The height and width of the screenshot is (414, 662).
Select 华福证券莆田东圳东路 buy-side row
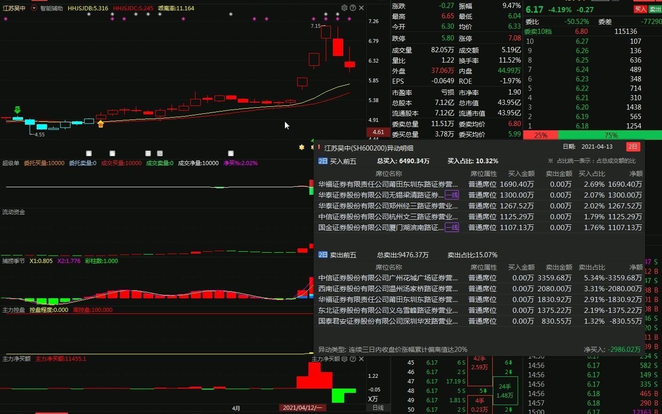480,184
